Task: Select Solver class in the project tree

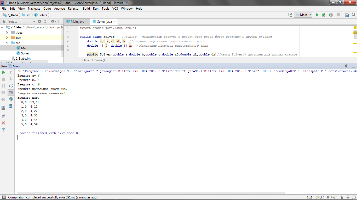Action: click(x=25, y=53)
